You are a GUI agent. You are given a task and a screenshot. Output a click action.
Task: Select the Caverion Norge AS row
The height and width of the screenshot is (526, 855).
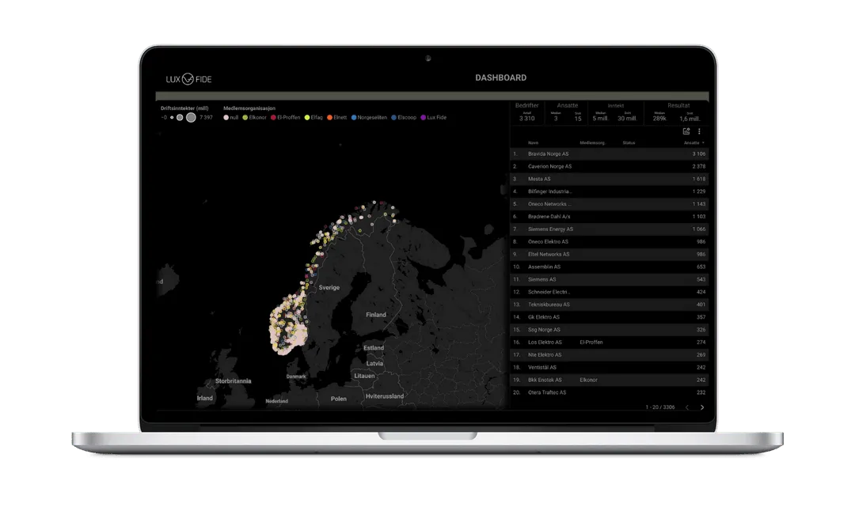(x=609, y=166)
